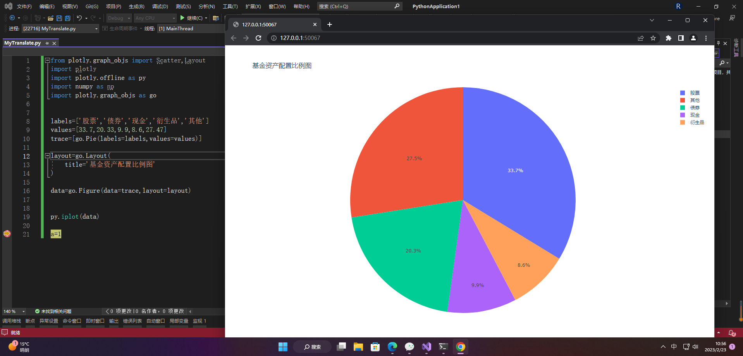Screen dimensions: 743x356
Task: Click the breakpoint marker on line 21
Action: [7, 233]
